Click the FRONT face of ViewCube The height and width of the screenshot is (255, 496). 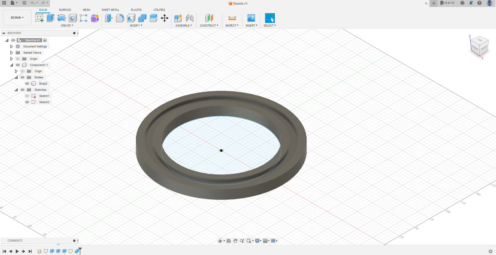[475, 48]
